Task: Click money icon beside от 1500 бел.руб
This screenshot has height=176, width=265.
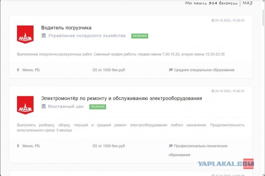Action: pyautogui.click(x=95, y=146)
